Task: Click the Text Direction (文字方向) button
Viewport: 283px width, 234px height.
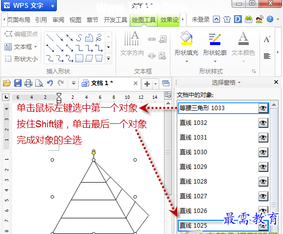Action: click(132, 43)
